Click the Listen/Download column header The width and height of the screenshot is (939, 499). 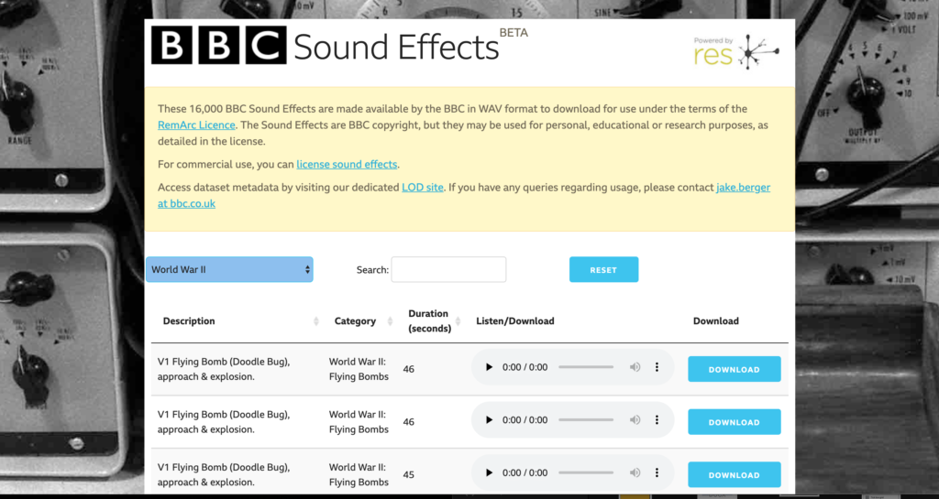515,320
